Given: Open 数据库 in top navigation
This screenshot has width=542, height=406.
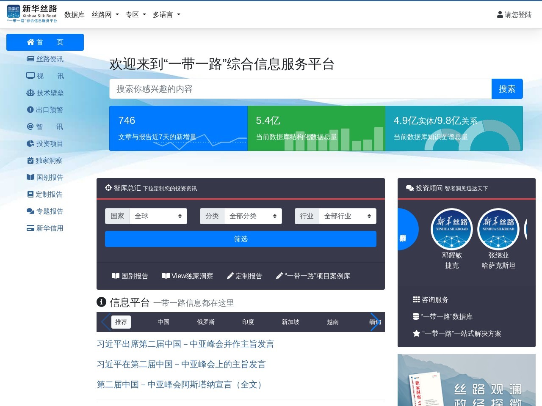Looking at the screenshot, I should coord(75,14).
